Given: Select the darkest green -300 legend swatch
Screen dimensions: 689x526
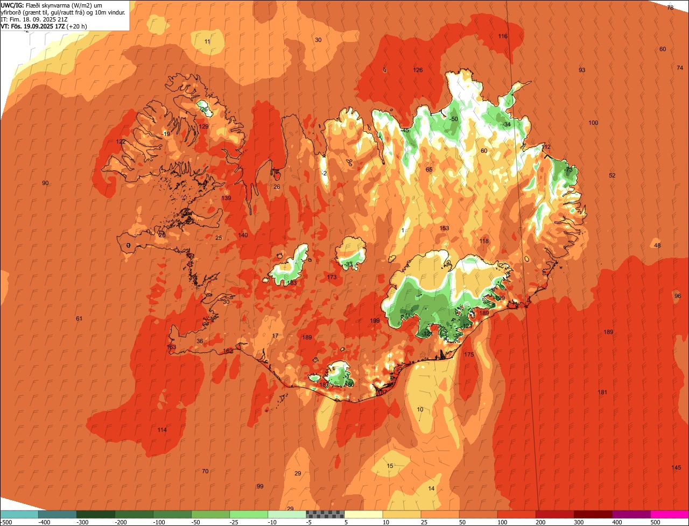Looking at the screenshot, I should [95, 515].
